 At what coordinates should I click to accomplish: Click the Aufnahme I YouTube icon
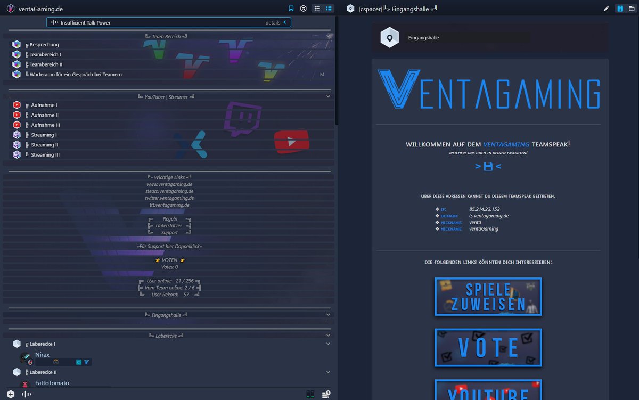pyautogui.click(x=17, y=105)
